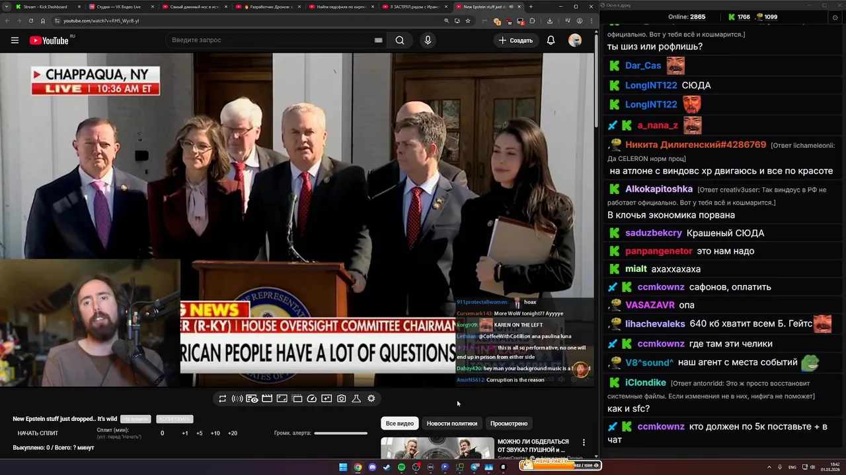Click the split minutes value 0 field
This screenshot has height=475, width=846.
(162, 433)
